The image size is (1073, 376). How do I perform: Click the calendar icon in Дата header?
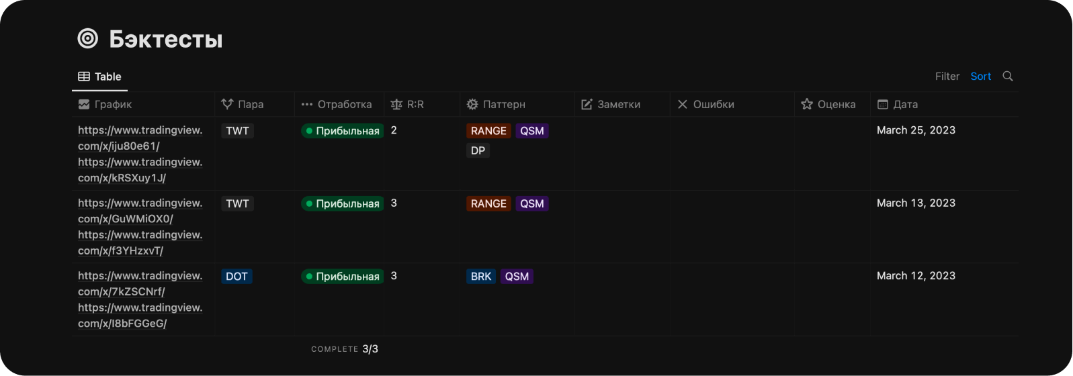coord(883,105)
